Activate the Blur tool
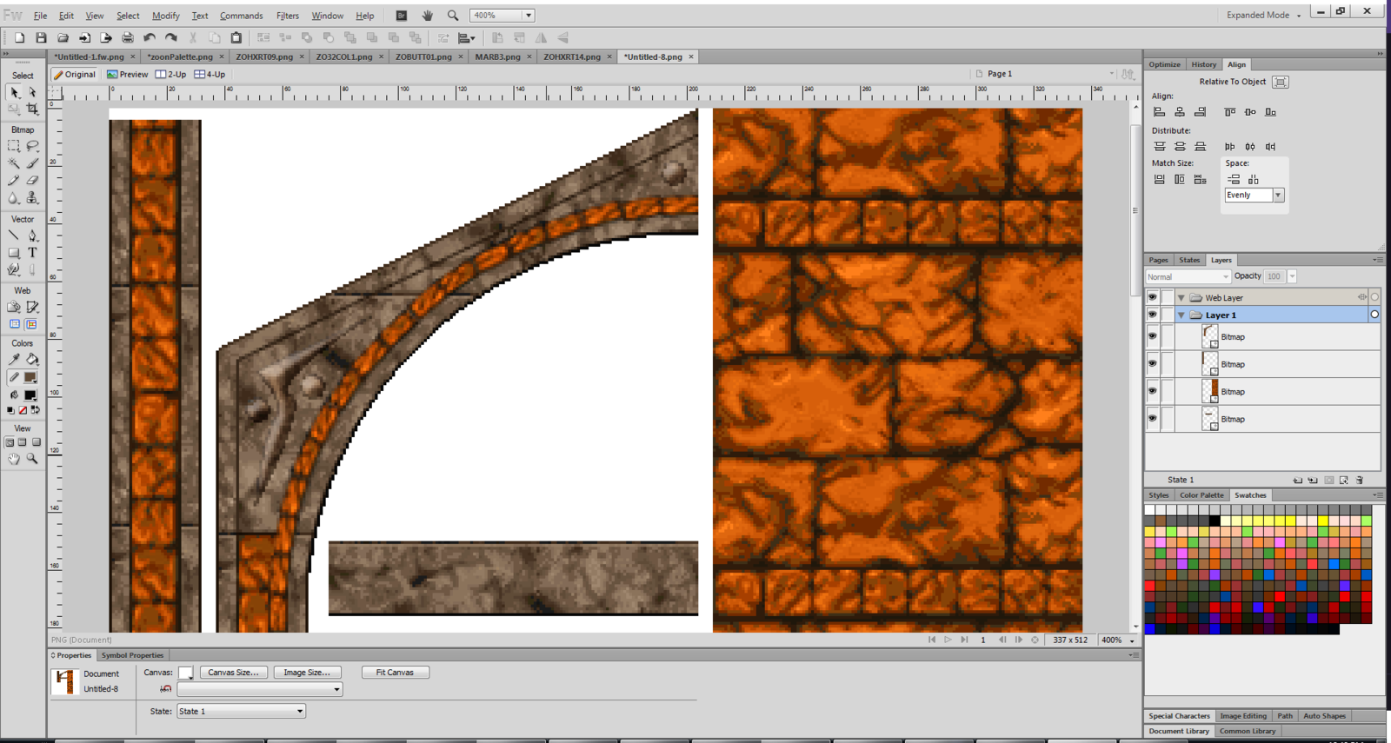 [x=14, y=198]
